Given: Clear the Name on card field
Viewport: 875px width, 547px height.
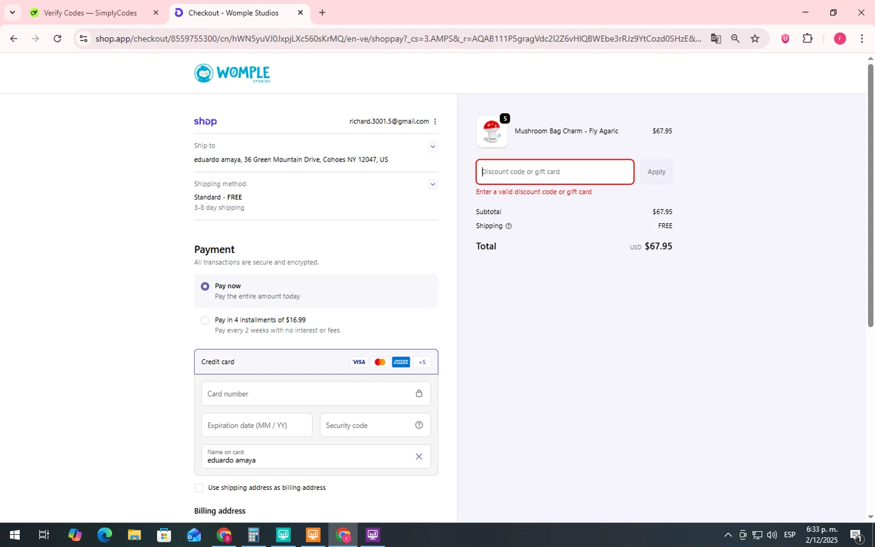Looking at the screenshot, I should click(x=419, y=457).
